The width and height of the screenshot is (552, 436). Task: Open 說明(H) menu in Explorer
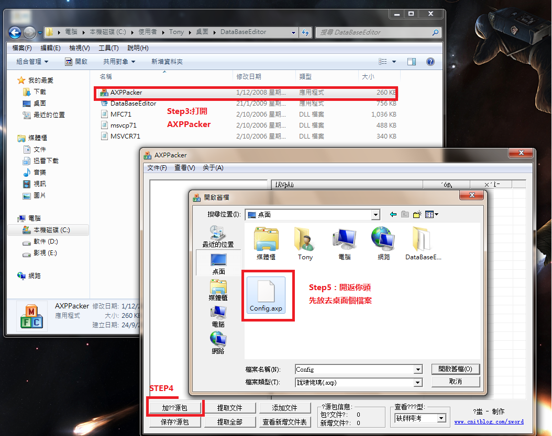[x=138, y=48]
